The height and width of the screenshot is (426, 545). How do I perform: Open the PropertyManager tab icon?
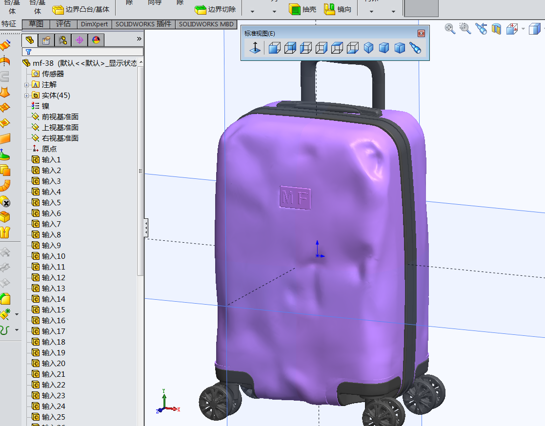46,40
